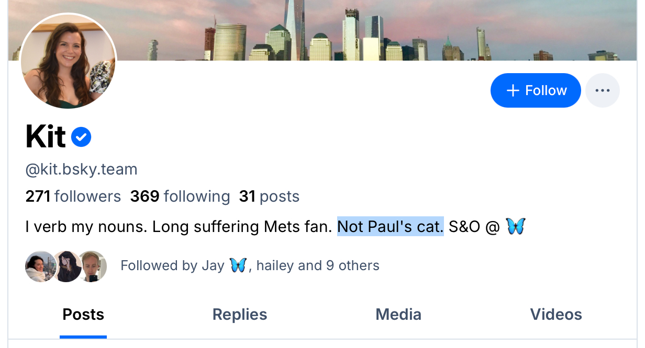Viewport: 645px width, 348px height.
Task: Click the butterfly emoji in the bio
Action: (516, 227)
